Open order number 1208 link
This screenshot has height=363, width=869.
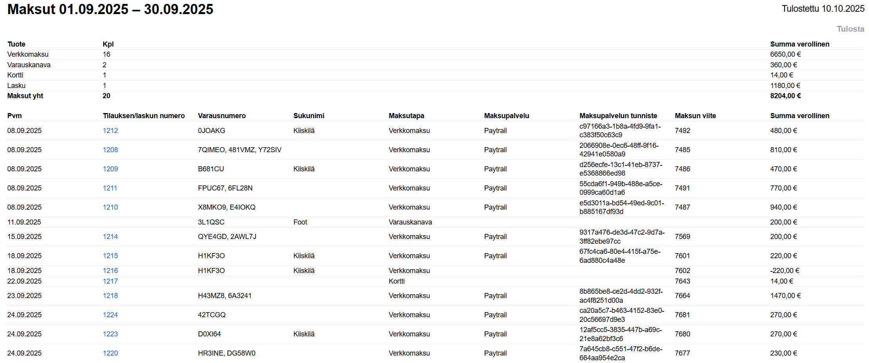[110, 150]
